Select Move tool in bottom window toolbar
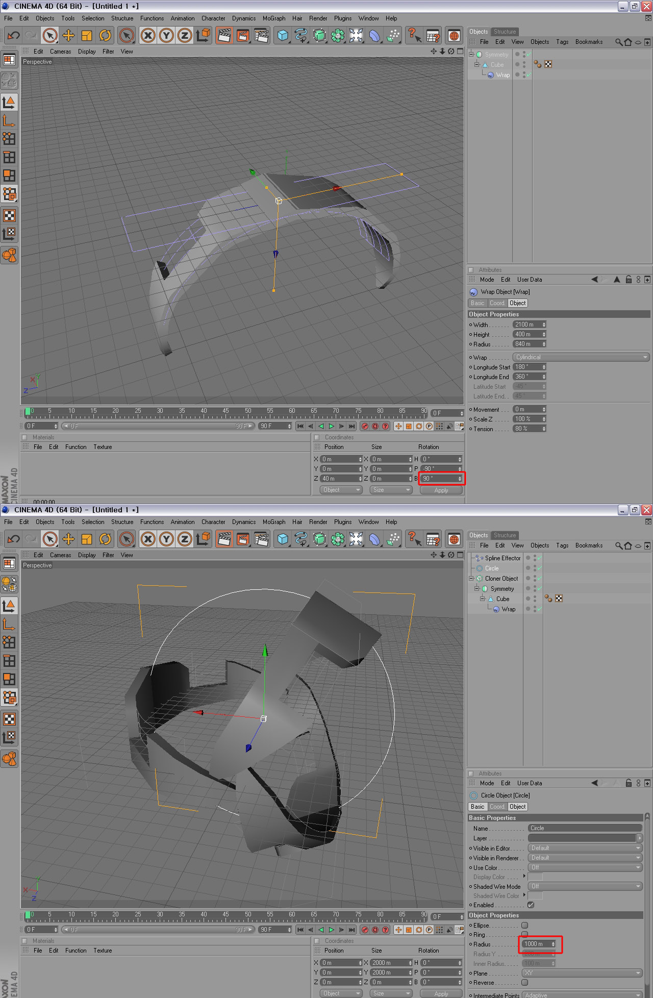653x998 pixels. point(68,539)
